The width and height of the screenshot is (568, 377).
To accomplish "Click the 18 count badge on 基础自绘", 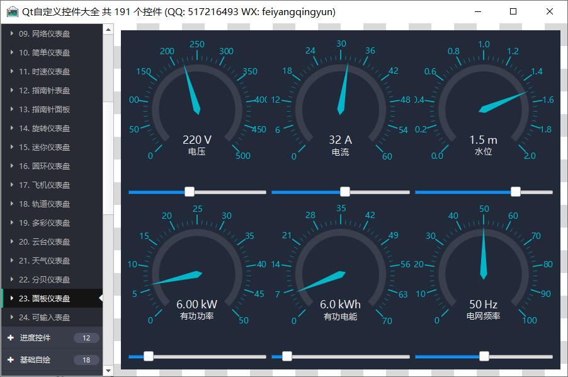I will (86, 360).
